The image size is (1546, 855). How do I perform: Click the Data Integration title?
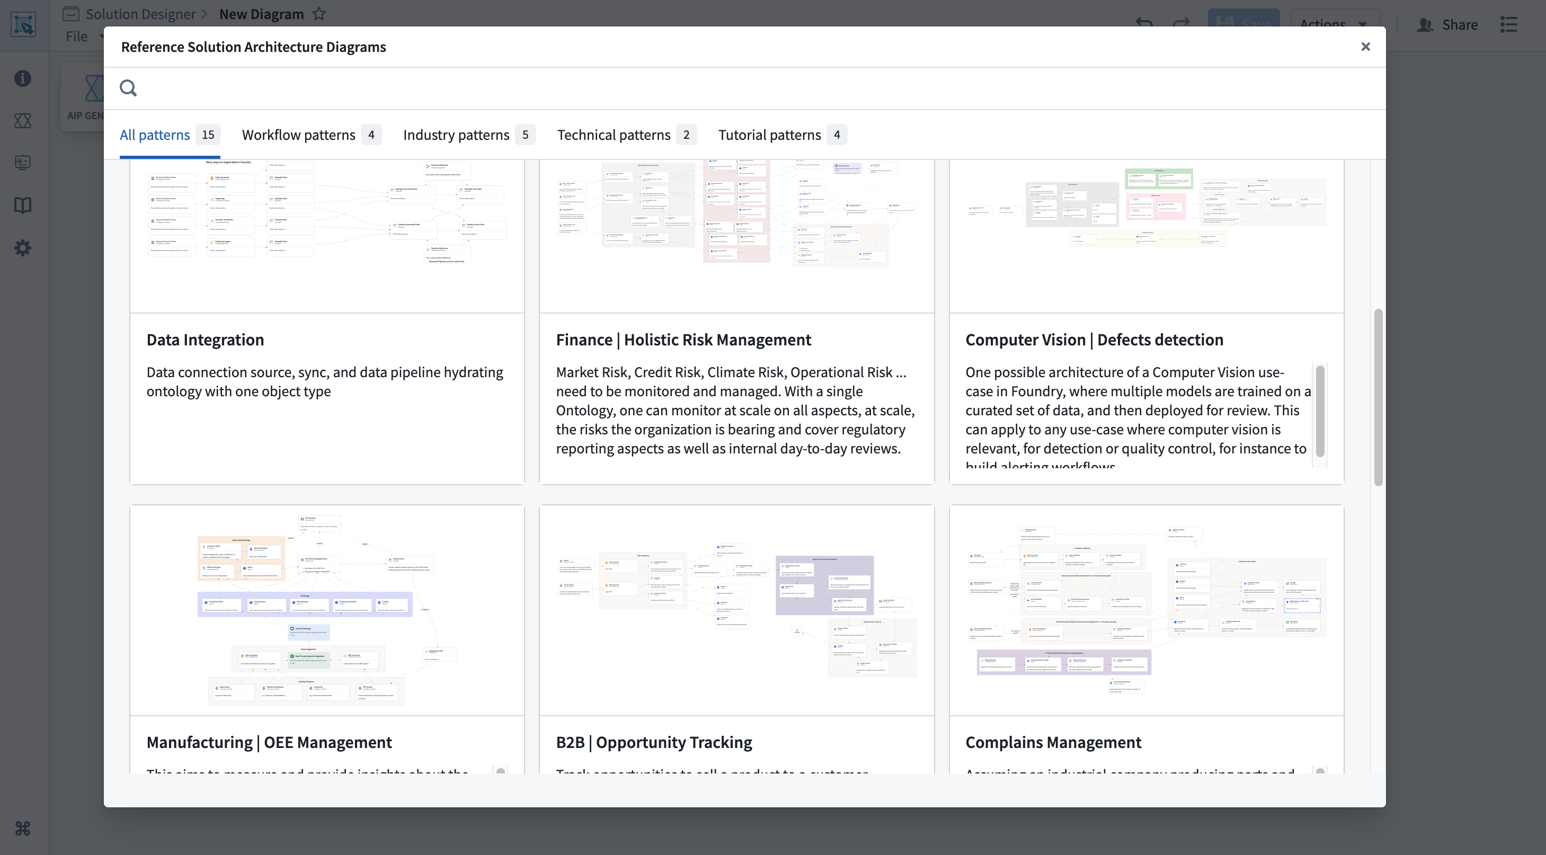[205, 340]
